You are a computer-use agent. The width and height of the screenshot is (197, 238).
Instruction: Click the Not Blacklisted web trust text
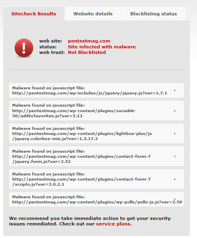pos(87,52)
